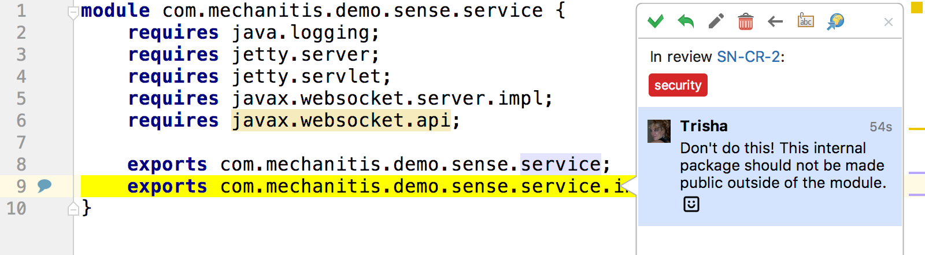
Task: Click the highlighted exports line 9
Action: point(358,186)
